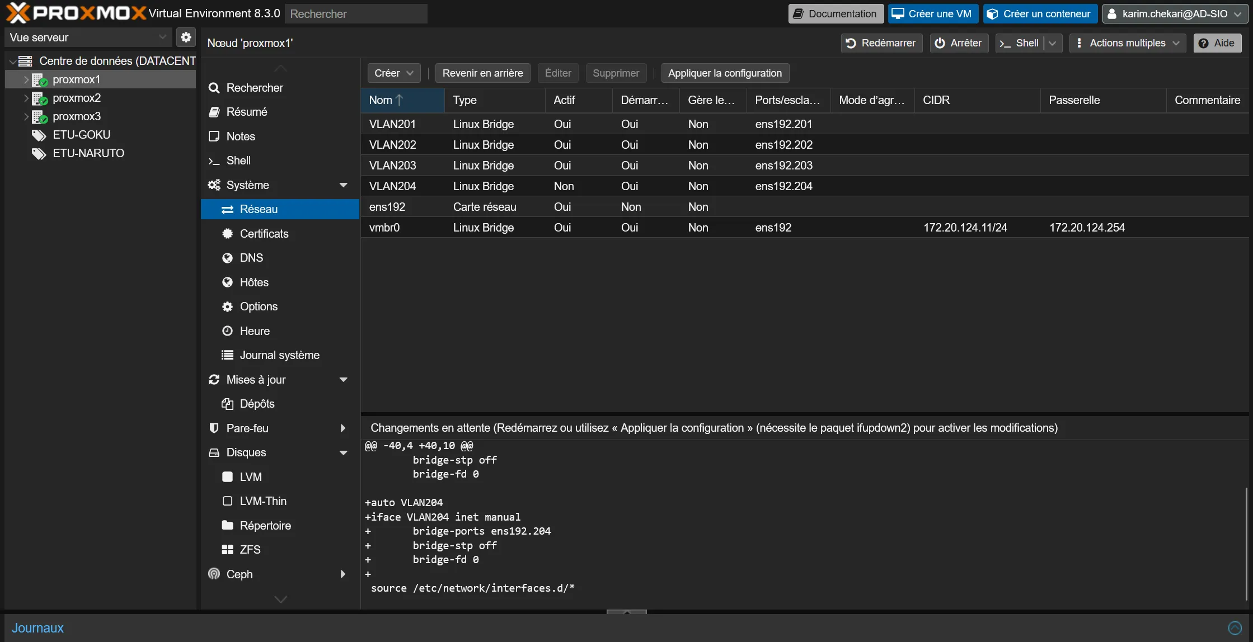Open the DNS settings page

point(251,258)
